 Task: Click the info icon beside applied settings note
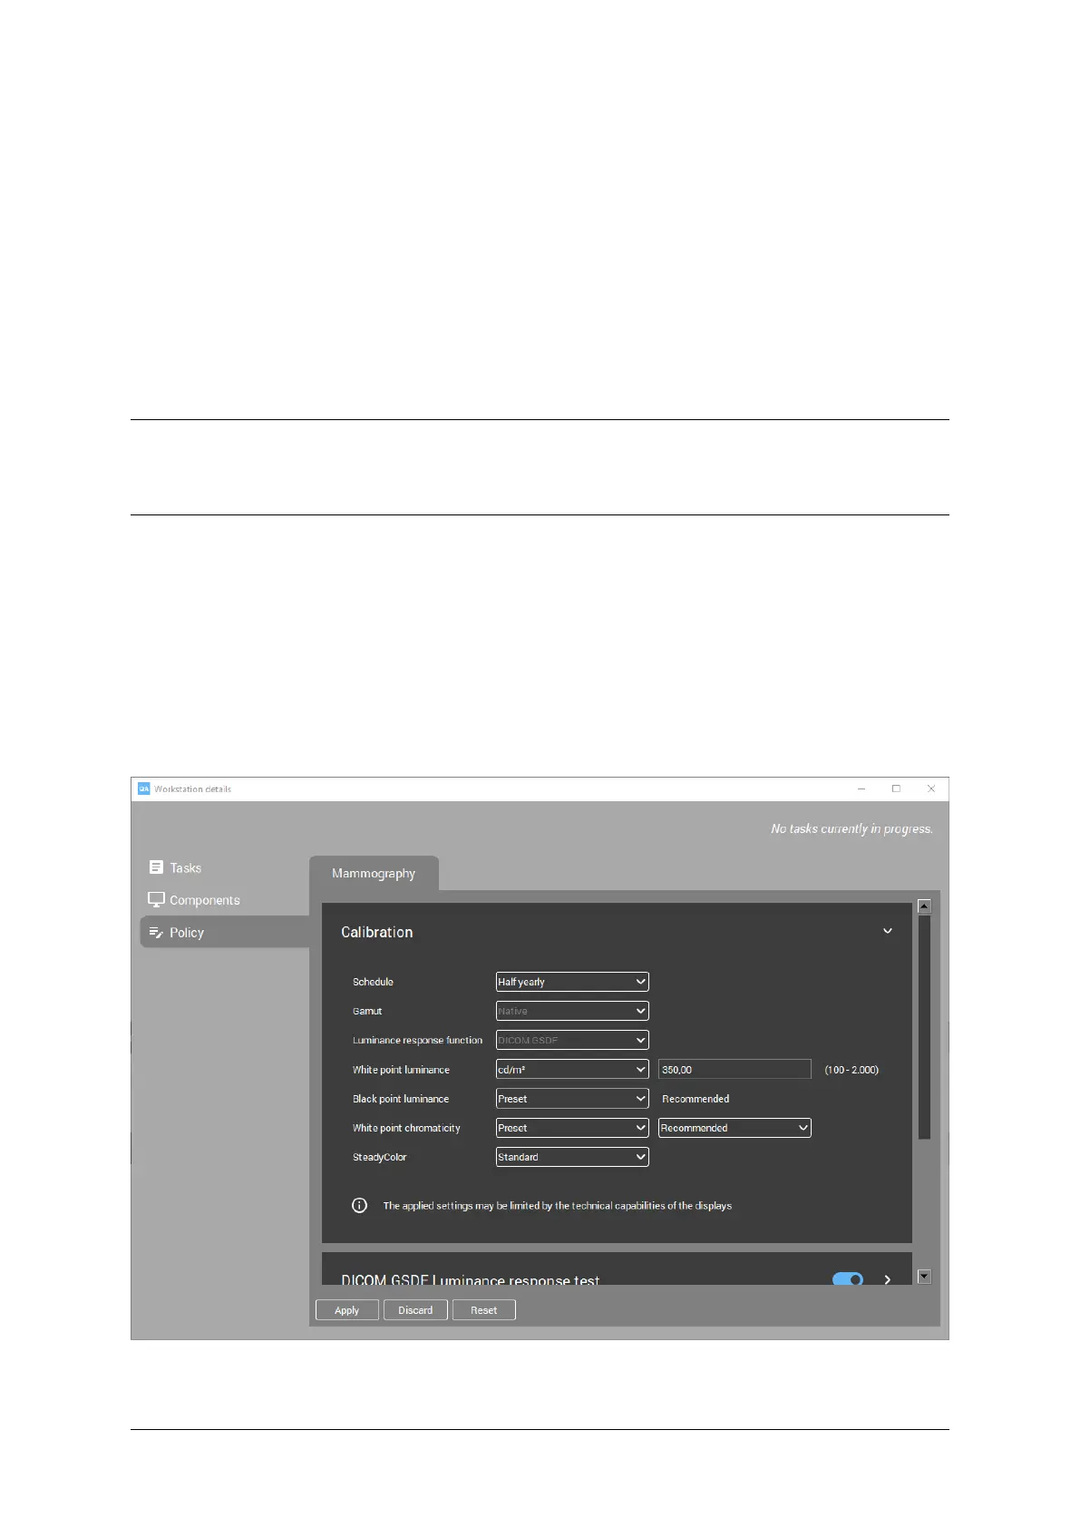pyautogui.click(x=359, y=1206)
